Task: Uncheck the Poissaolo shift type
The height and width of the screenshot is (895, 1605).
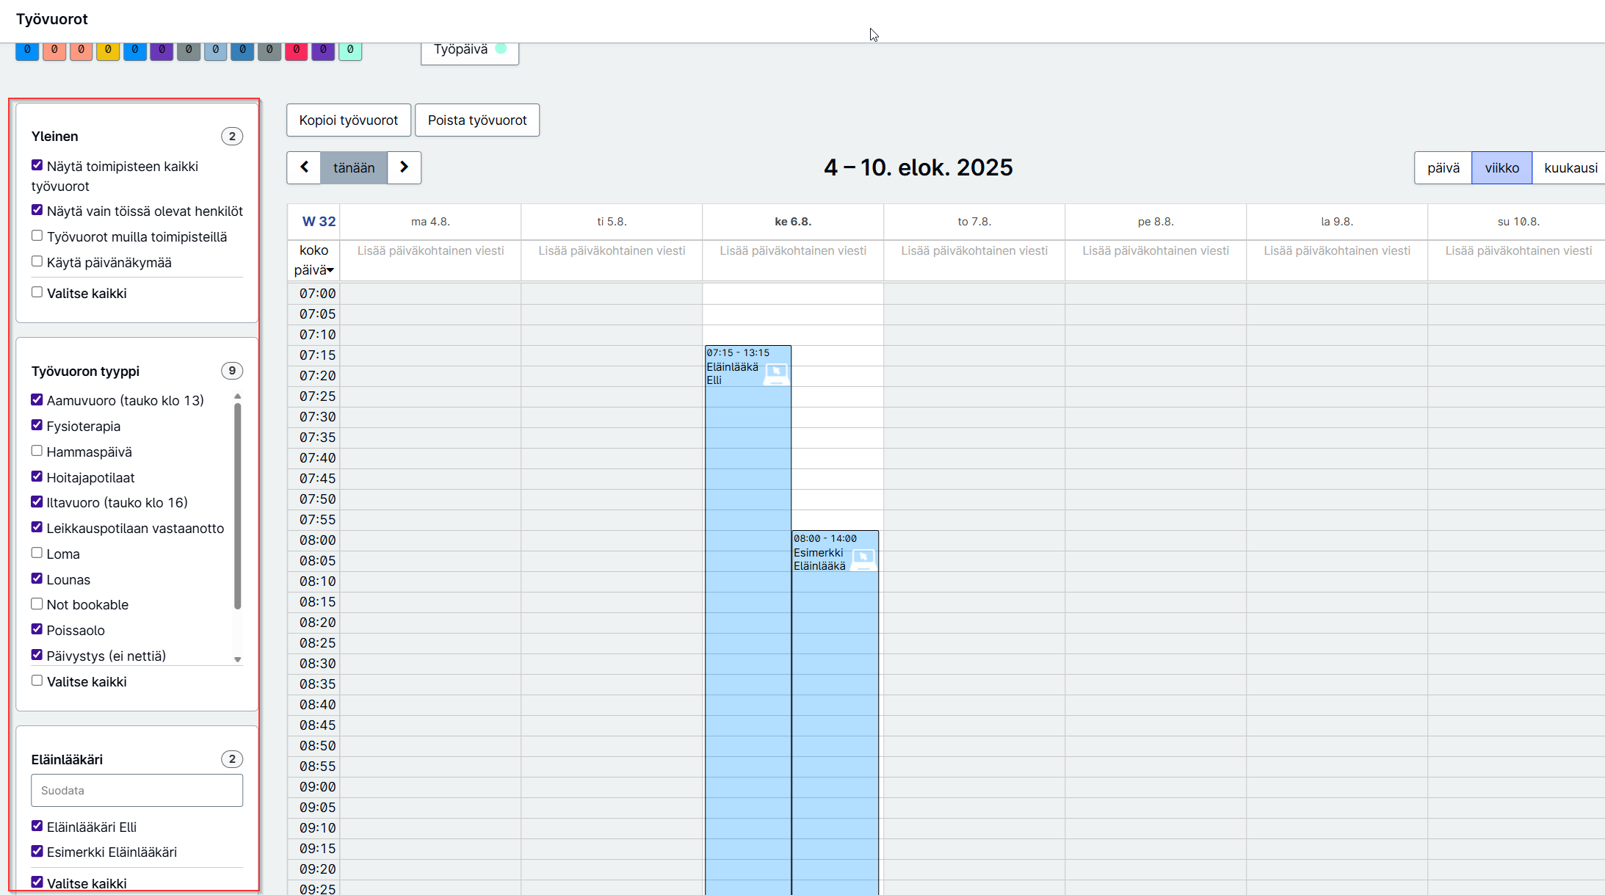Action: click(x=37, y=629)
